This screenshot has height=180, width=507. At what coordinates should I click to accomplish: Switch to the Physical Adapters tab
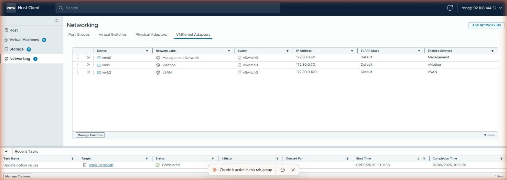pos(151,34)
